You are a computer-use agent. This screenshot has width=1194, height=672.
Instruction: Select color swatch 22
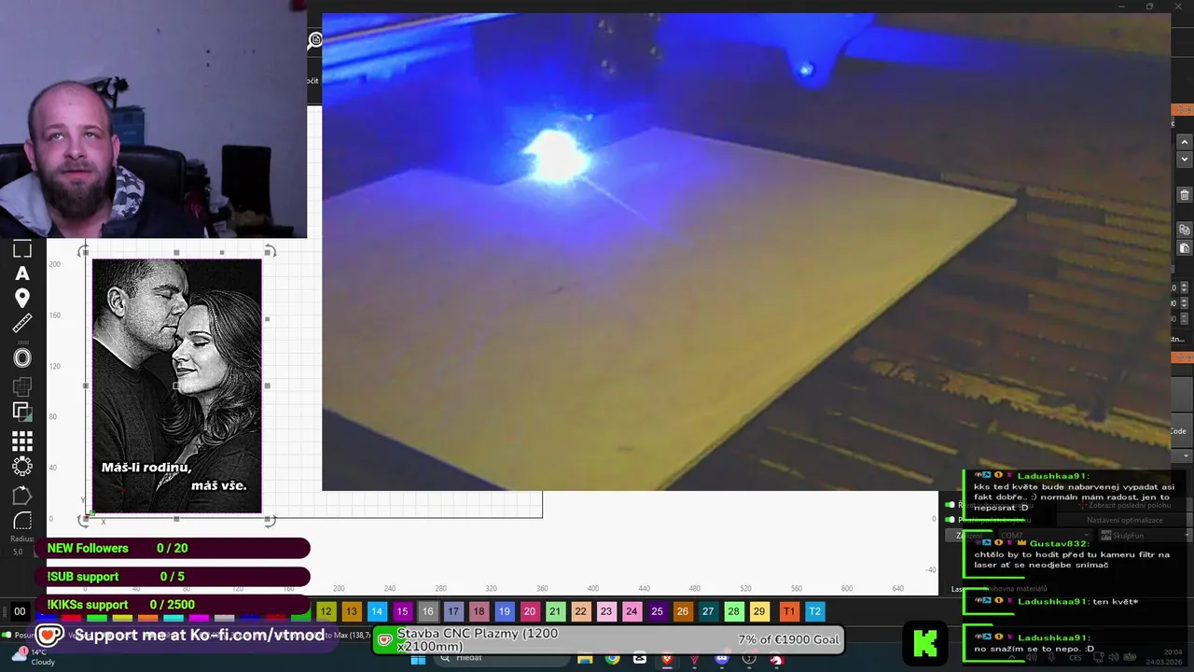pyautogui.click(x=580, y=611)
